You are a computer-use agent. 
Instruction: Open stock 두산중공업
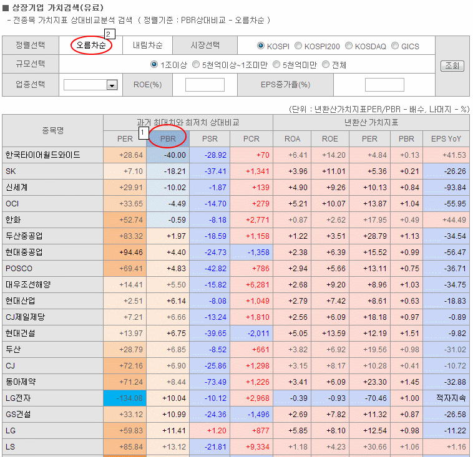tap(24, 236)
